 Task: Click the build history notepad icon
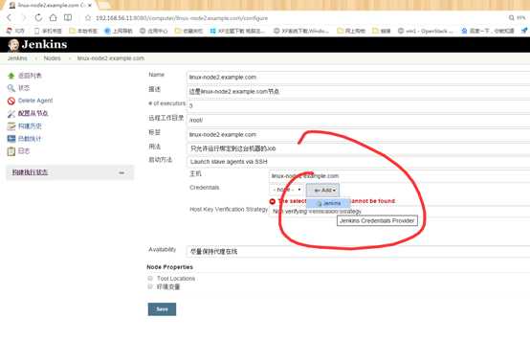(x=11, y=126)
